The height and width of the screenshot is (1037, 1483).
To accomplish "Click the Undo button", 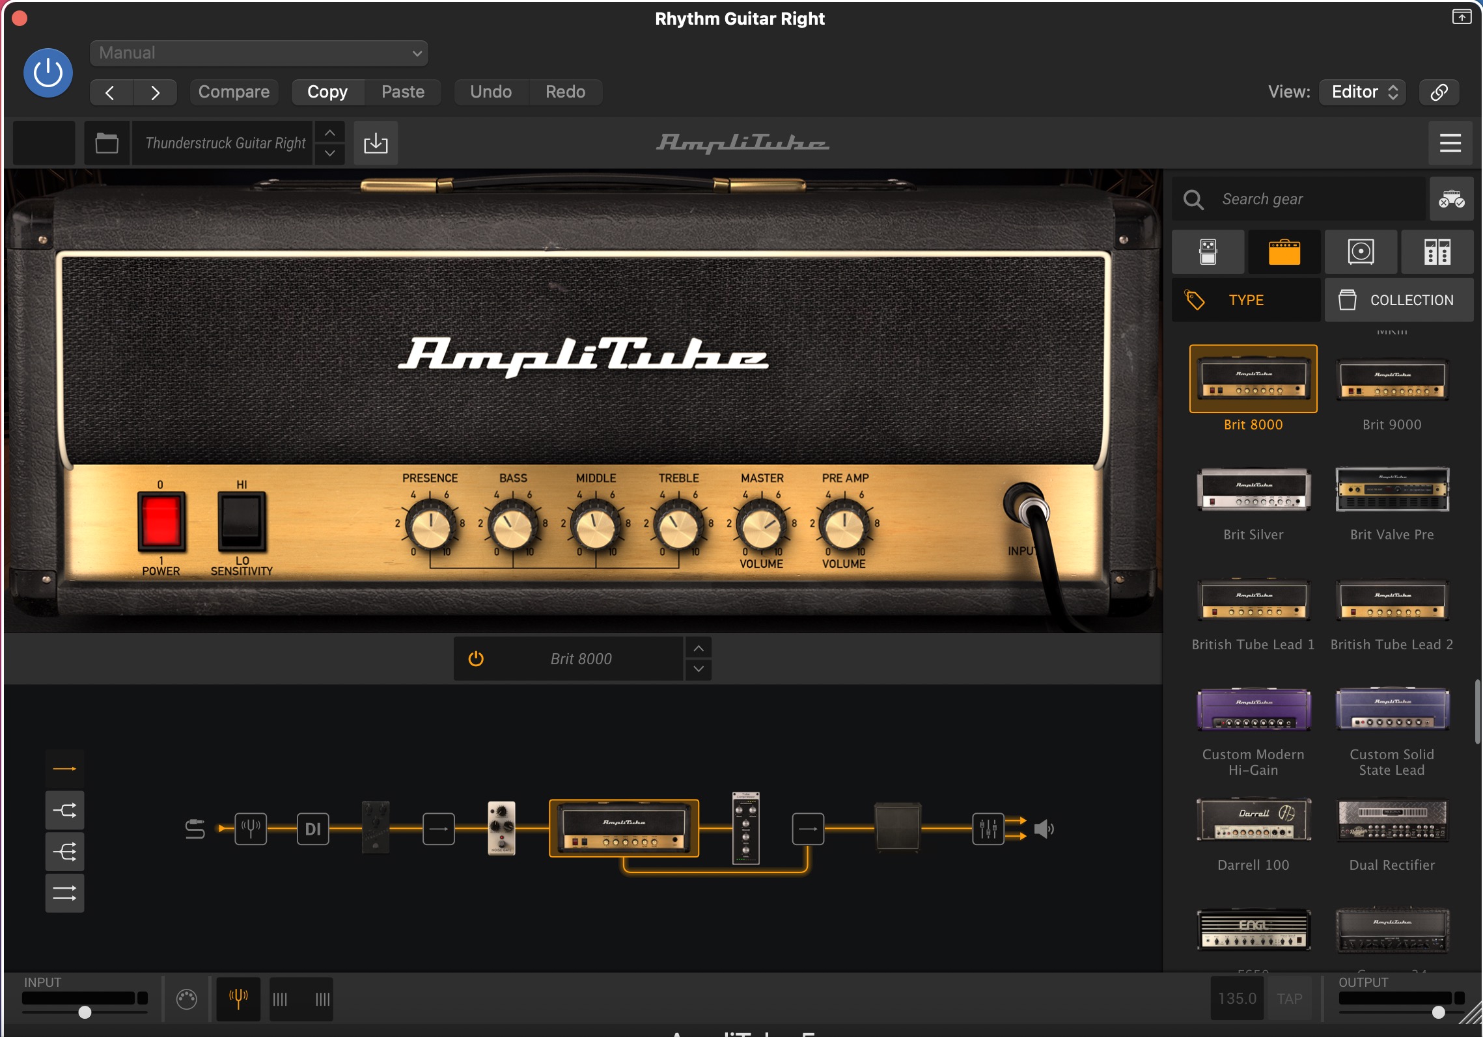I will [491, 92].
